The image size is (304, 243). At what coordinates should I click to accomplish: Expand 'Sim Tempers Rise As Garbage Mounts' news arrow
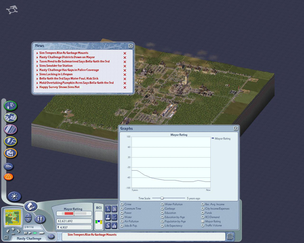click(x=37, y=53)
